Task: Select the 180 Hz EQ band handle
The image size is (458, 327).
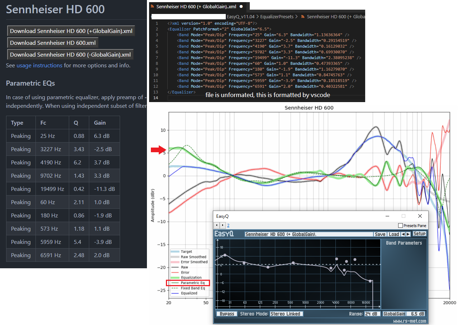Action: 268,267
